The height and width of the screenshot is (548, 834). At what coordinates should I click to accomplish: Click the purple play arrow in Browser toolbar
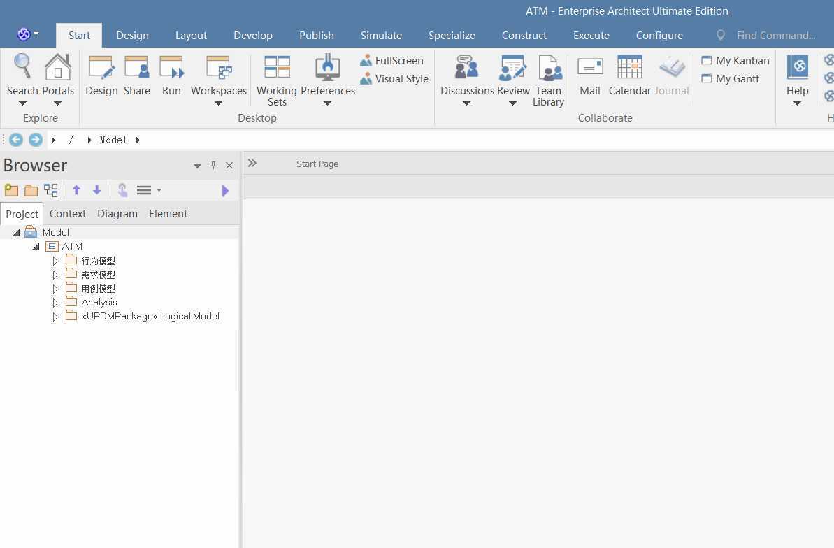click(x=225, y=190)
